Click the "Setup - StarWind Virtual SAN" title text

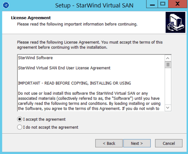(94, 5)
